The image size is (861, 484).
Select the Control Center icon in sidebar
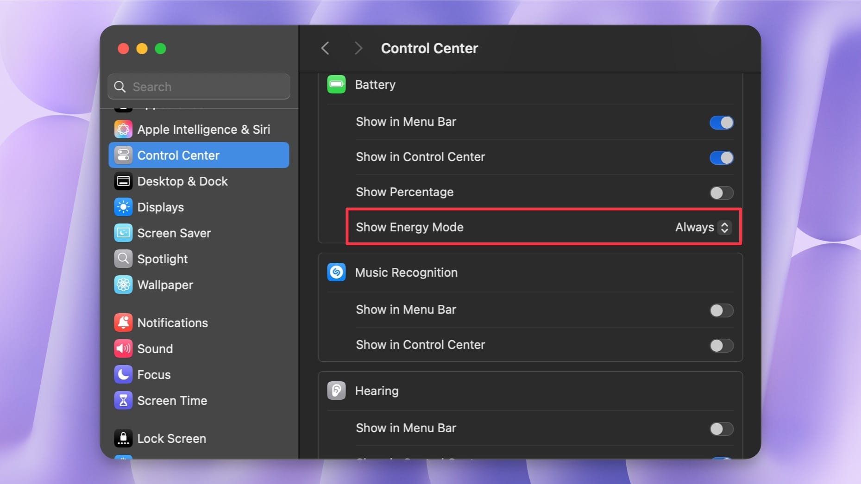pyautogui.click(x=123, y=155)
